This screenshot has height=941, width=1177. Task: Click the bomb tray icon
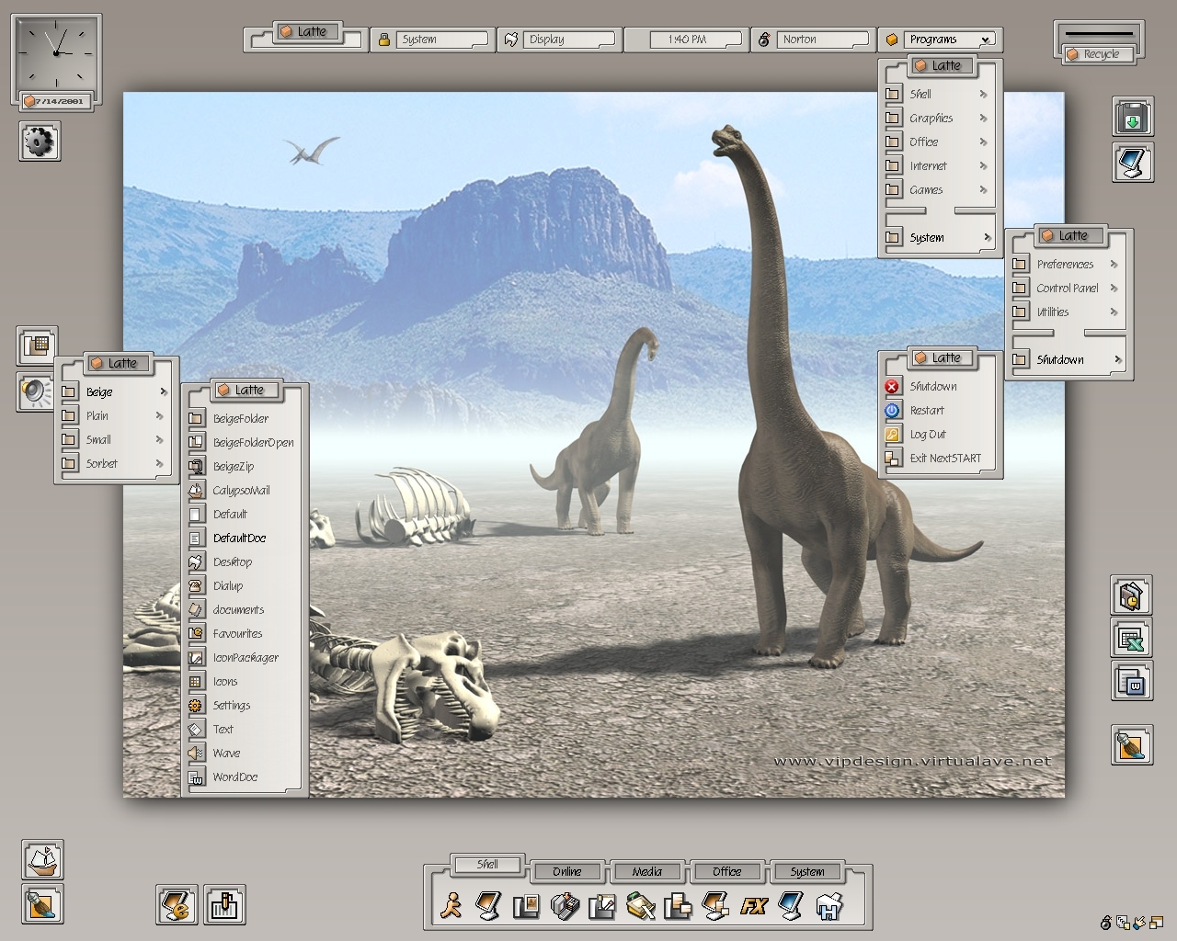[1106, 922]
